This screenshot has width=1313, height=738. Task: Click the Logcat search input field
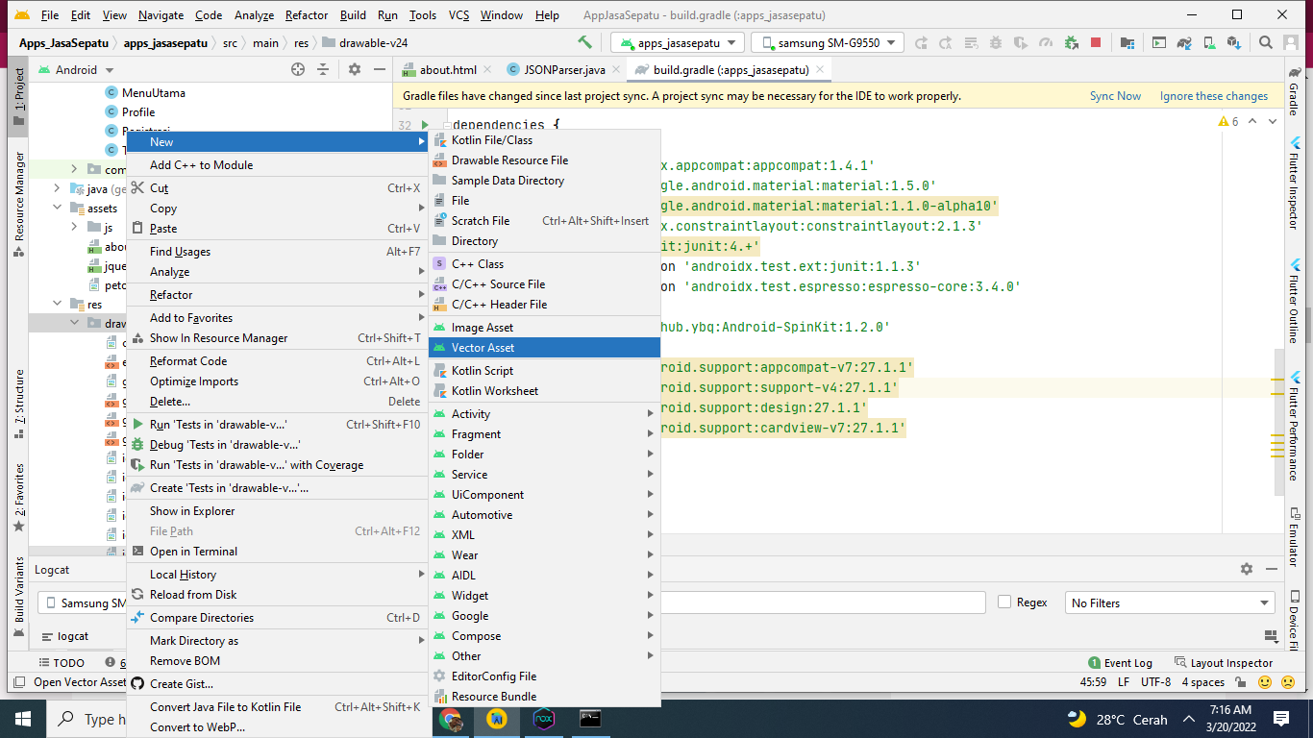point(822,603)
